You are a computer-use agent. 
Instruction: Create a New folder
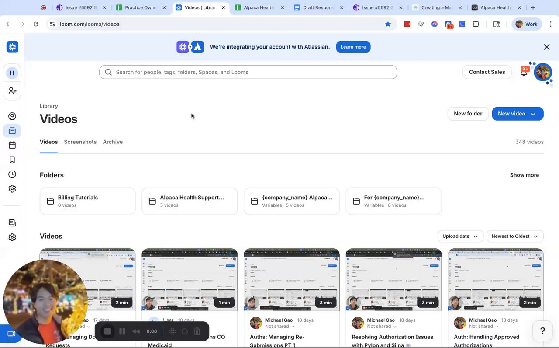468,114
